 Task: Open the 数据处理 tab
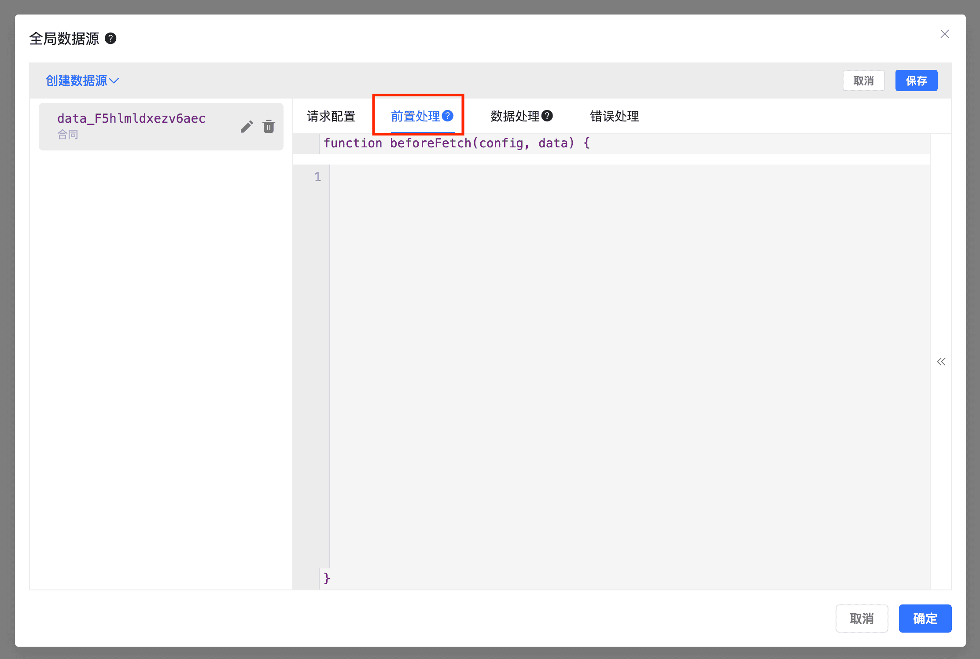pyautogui.click(x=515, y=116)
